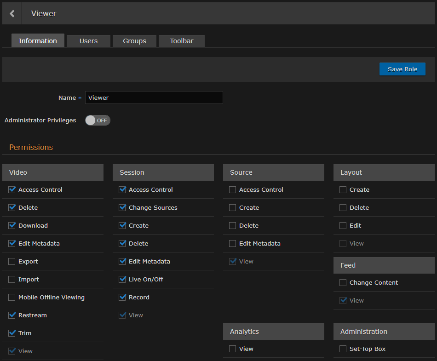Open the Groups tab
The image size is (437, 361).
(x=134, y=40)
